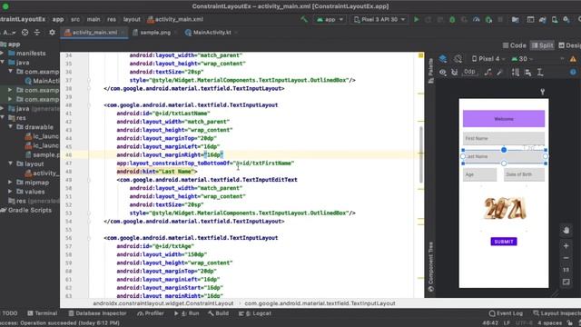Image resolution: width=581 pixels, height=327 pixels.
Task: Switch editor to Code view mode
Action: pos(514,45)
